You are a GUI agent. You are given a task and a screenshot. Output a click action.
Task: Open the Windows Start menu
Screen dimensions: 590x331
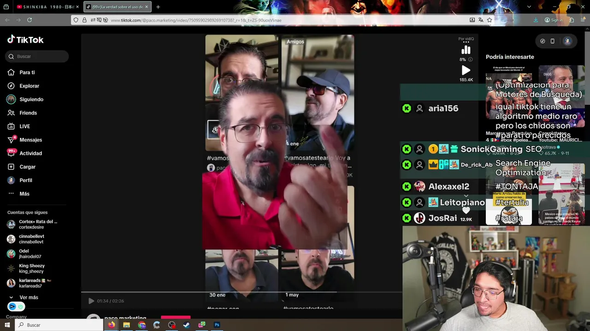[7, 325]
